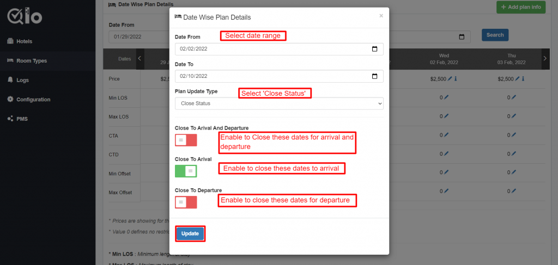
Task: Edit CTA pencil icon for Wednesday
Action: [446, 135]
